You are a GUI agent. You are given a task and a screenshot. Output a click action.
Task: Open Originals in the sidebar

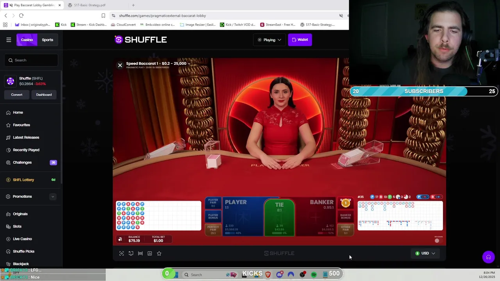point(20,214)
